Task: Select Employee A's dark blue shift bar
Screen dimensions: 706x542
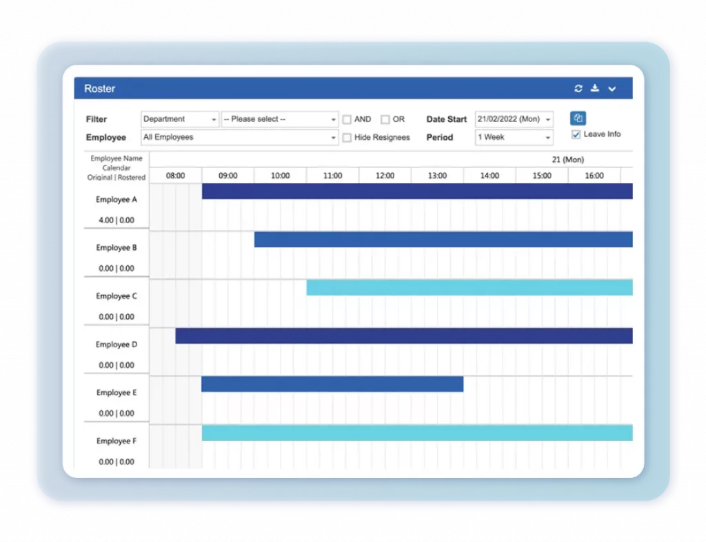Action: coord(417,191)
